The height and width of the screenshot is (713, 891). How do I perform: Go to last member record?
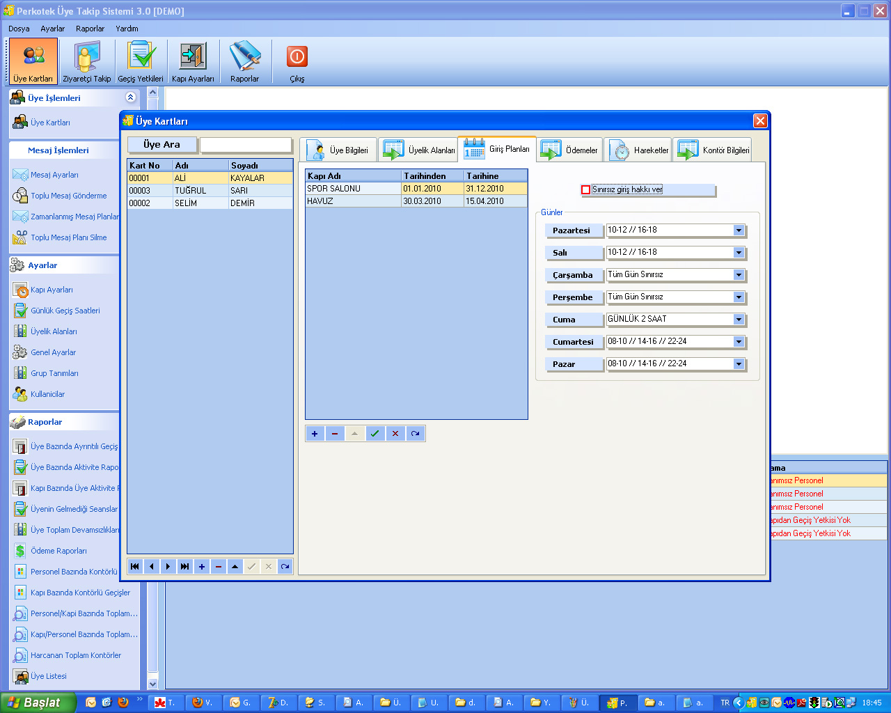coord(184,567)
